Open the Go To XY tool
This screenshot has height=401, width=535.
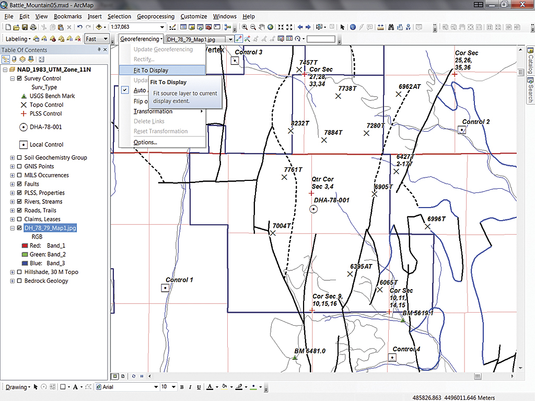(x=408, y=27)
